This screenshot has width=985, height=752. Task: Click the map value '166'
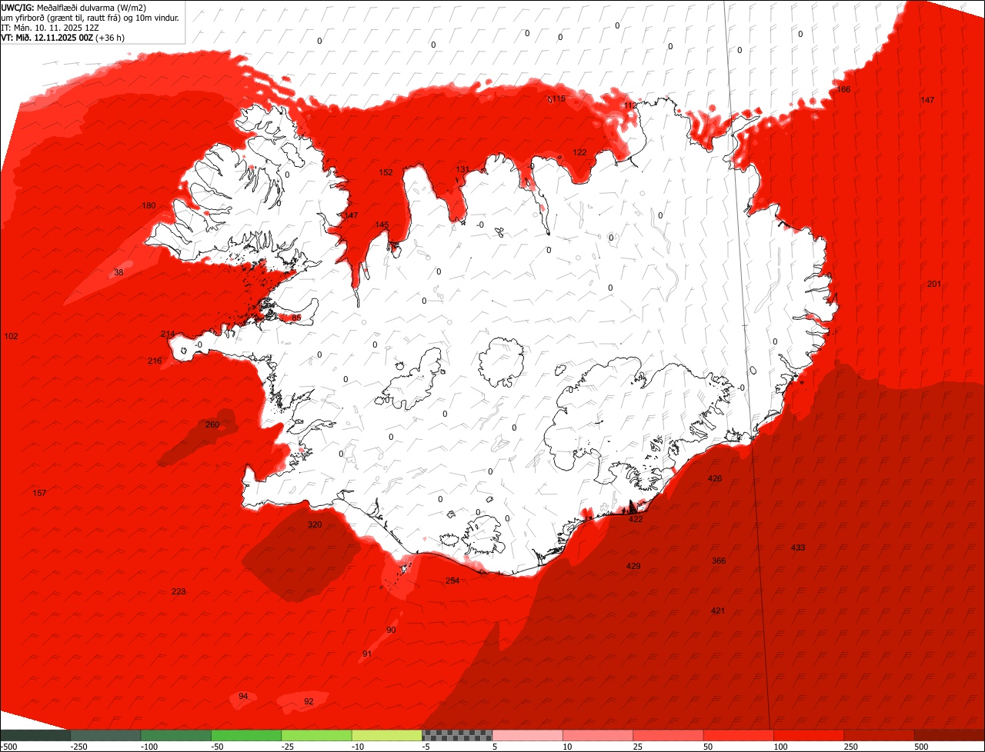(843, 89)
